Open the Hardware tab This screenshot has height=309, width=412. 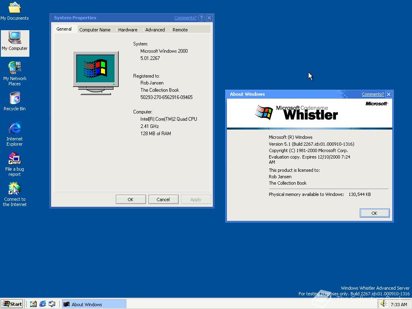128,30
